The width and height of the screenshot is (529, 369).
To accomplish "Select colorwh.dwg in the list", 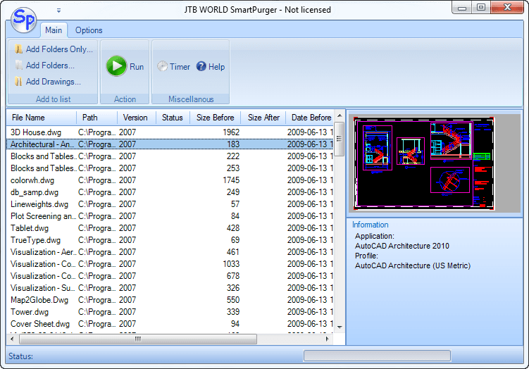I will [170, 180].
